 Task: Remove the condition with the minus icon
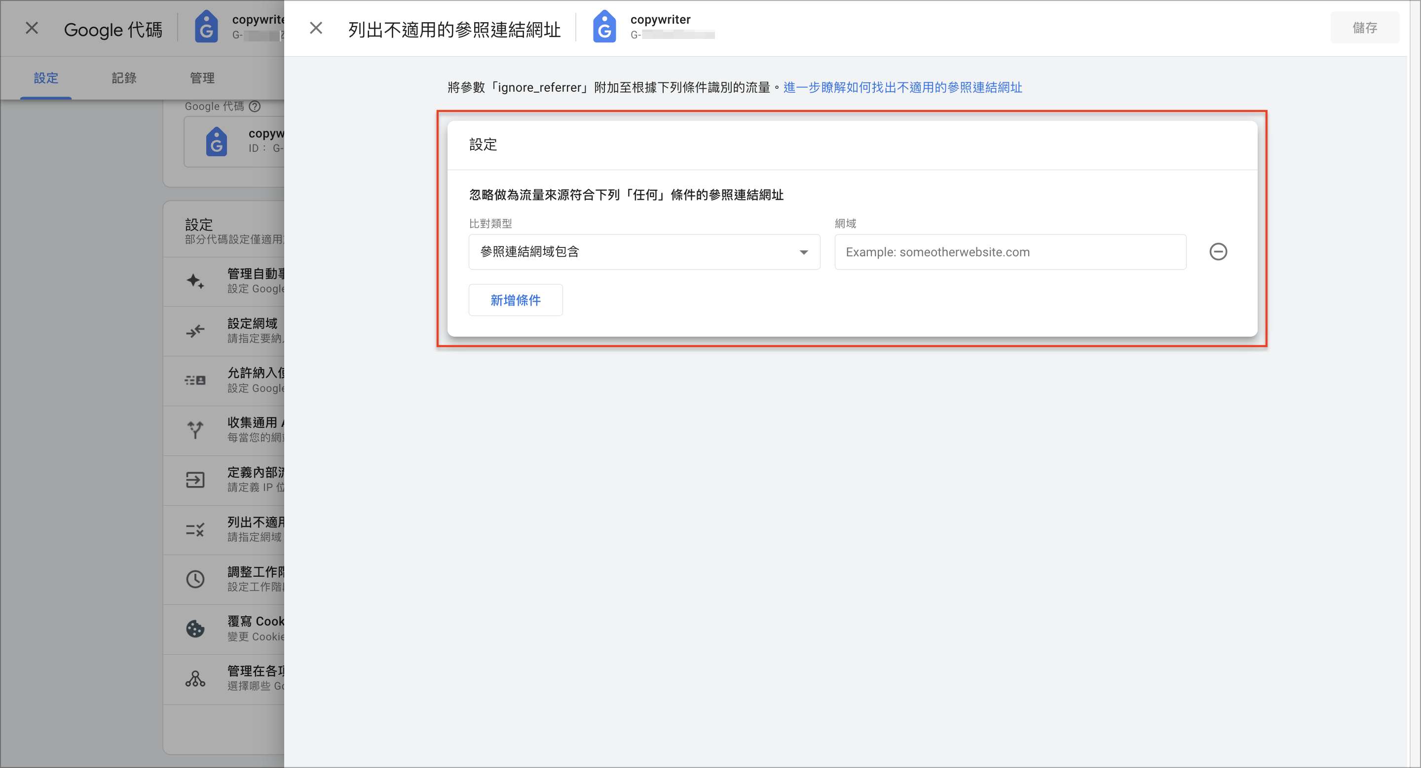1218,252
